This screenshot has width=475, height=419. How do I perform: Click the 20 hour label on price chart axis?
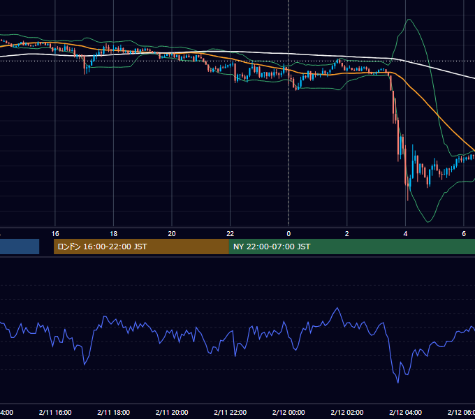(172, 234)
